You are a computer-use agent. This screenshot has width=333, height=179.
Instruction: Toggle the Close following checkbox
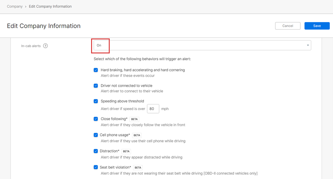[x=96, y=119]
